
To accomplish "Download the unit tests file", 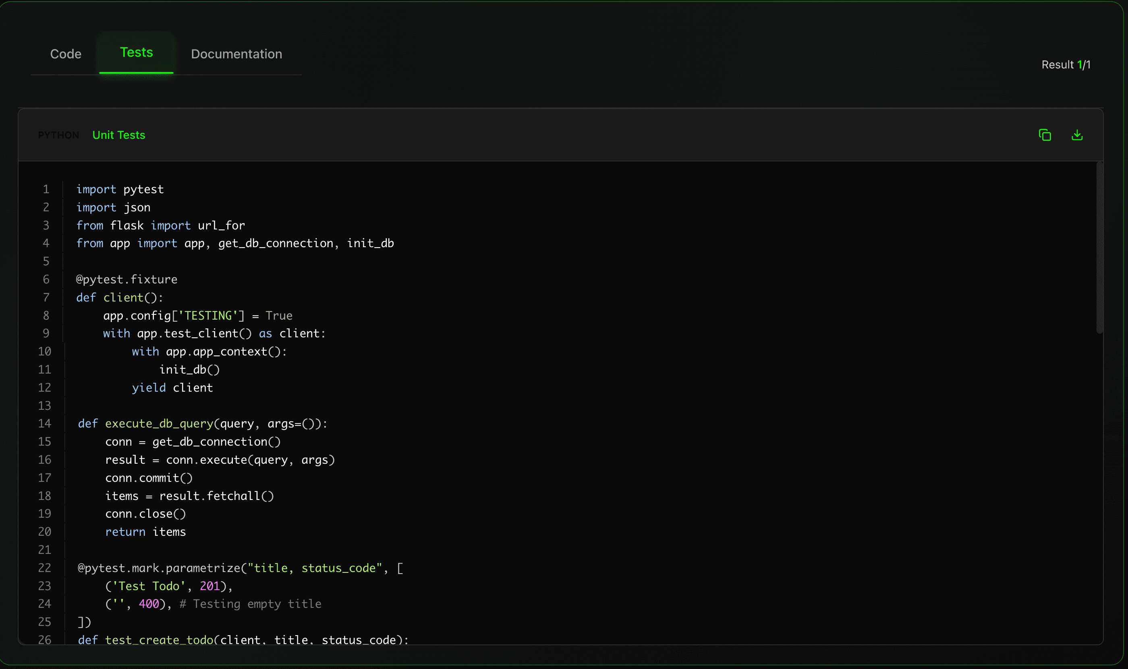I will click(1078, 135).
